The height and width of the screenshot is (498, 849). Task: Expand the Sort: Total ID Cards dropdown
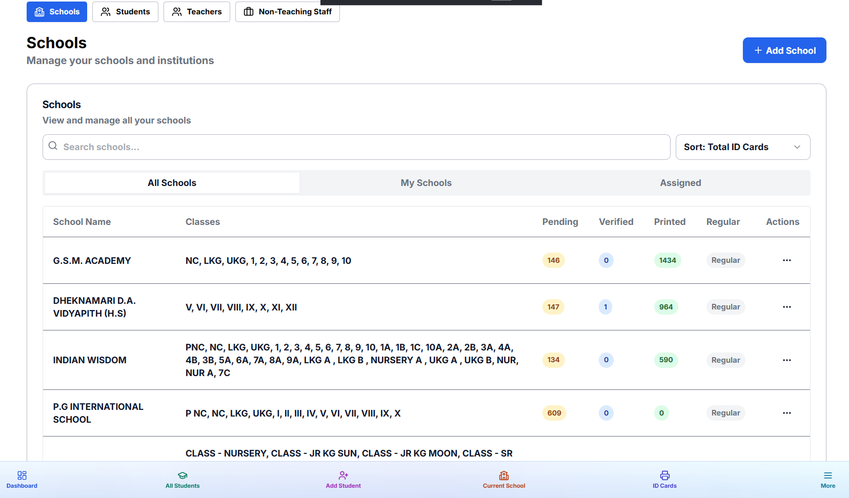(x=743, y=147)
